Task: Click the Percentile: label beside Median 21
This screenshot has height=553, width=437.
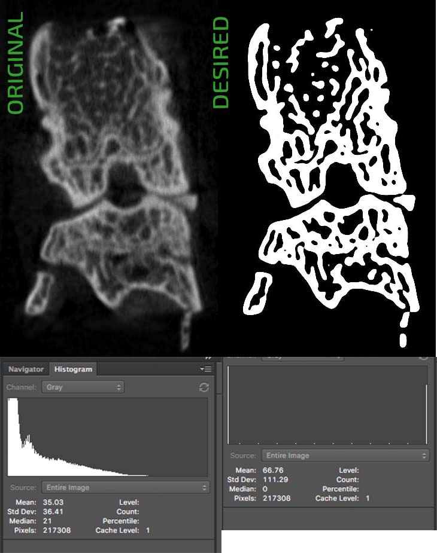Action: [121, 521]
